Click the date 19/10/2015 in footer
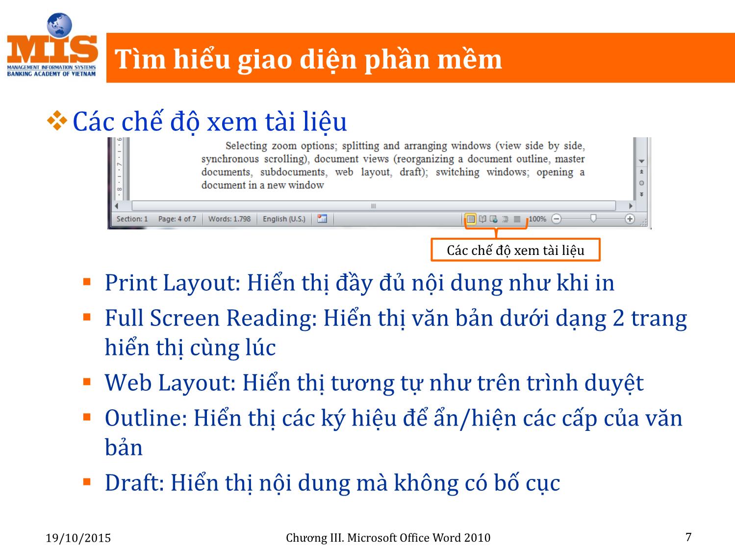Screen dimensions: 735x551 click(78, 538)
